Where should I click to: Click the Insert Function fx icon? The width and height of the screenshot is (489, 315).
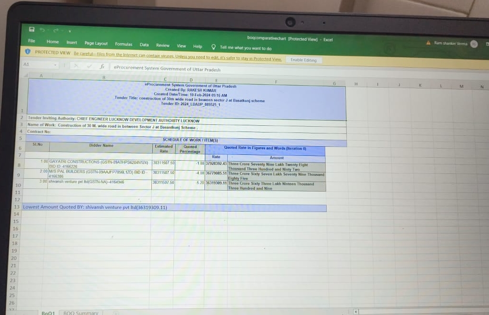coord(102,67)
